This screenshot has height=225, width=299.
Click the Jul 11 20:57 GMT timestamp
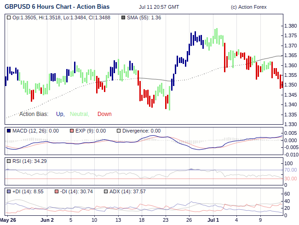pyautogui.click(x=159, y=8)
